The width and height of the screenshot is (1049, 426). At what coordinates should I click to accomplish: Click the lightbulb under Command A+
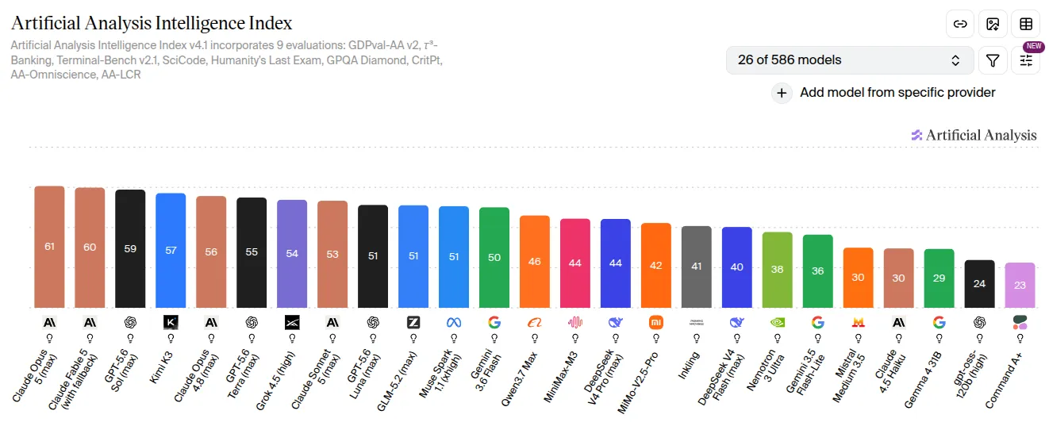pos(1020,337)
